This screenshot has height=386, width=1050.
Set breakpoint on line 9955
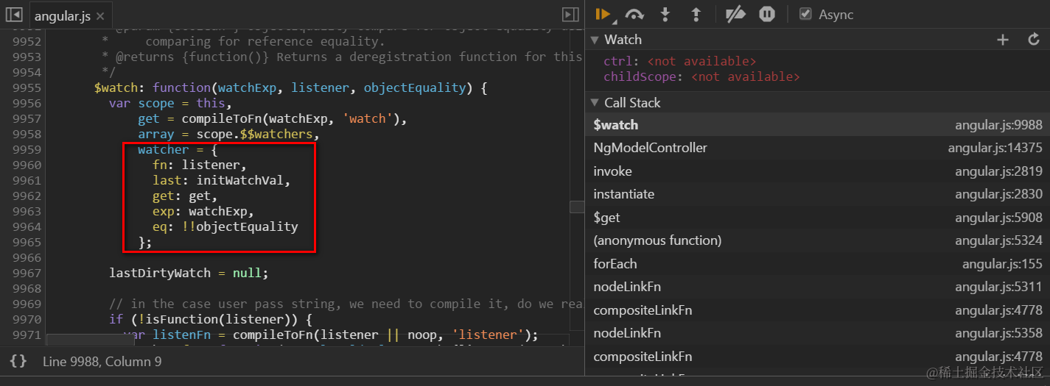click(27, 87)
